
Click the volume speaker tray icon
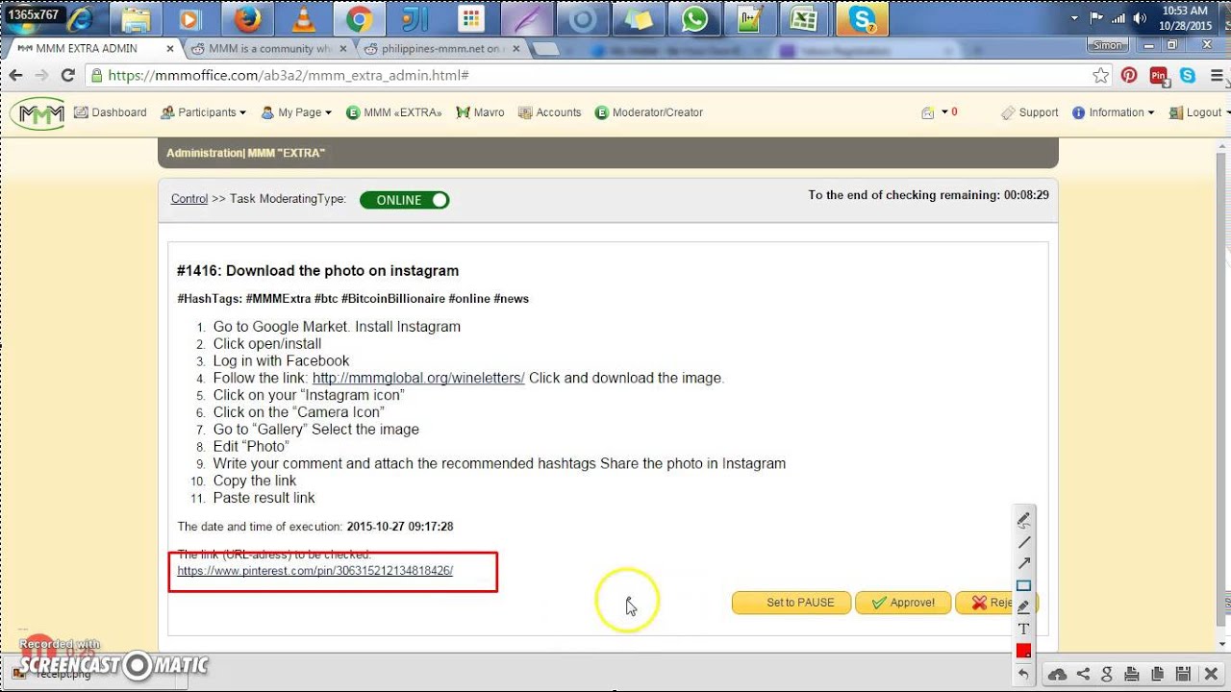point(1140,17)
